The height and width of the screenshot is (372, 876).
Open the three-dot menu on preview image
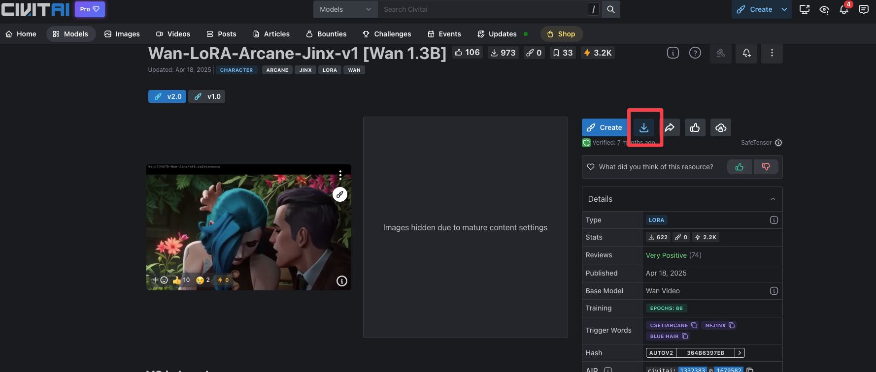pos(340,175)
